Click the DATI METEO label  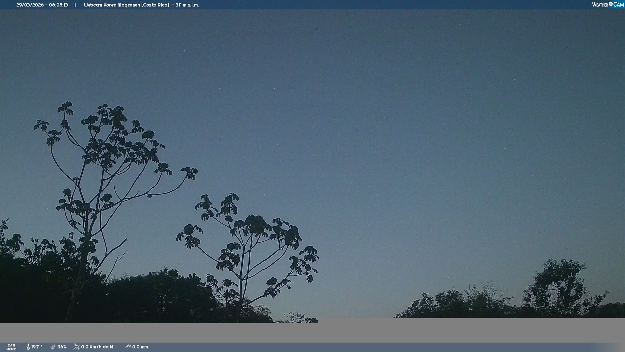11,347
